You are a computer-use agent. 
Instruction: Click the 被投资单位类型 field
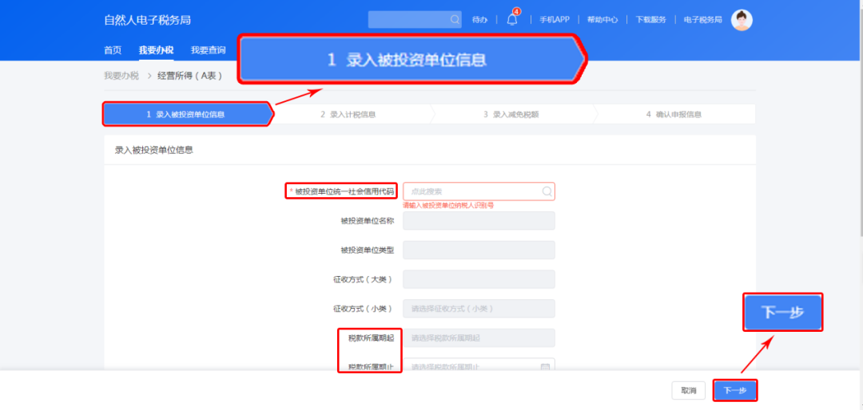[479, 250]
